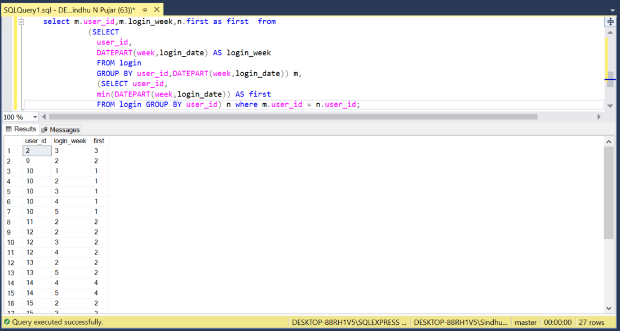Click the 'GROUP BY user_id,DATEPART' editor line

click(x=200, y=73)
